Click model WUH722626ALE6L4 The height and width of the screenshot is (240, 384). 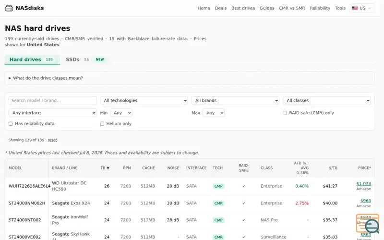point(29,186)
